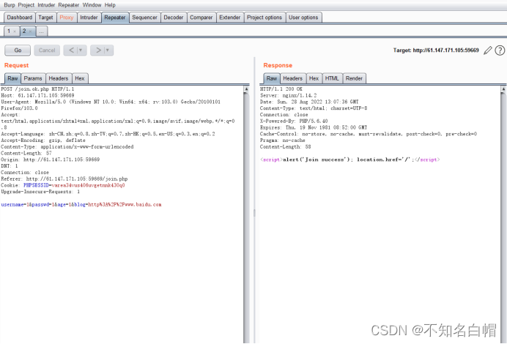Open the Project options tab

pos(264,18)
